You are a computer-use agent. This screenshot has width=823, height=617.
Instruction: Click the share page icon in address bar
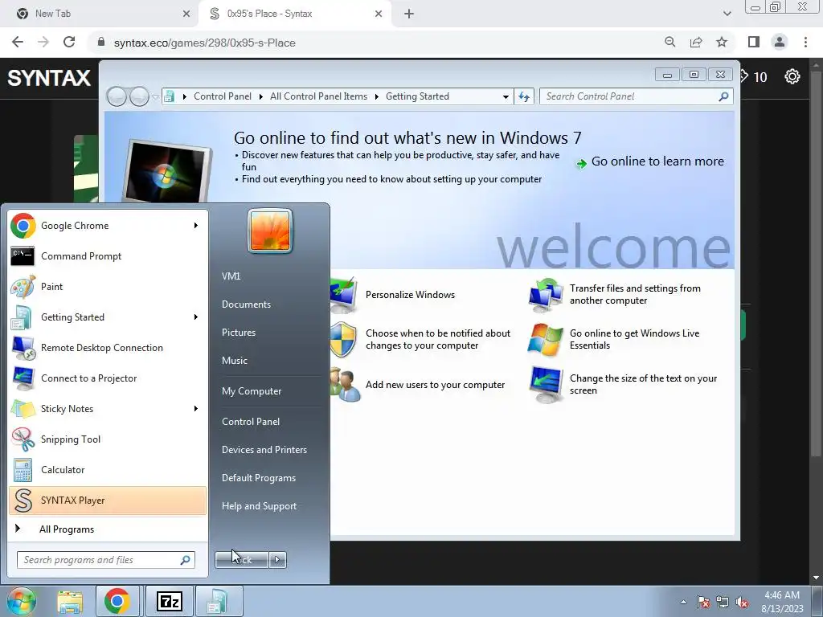(x=696, y=42)
